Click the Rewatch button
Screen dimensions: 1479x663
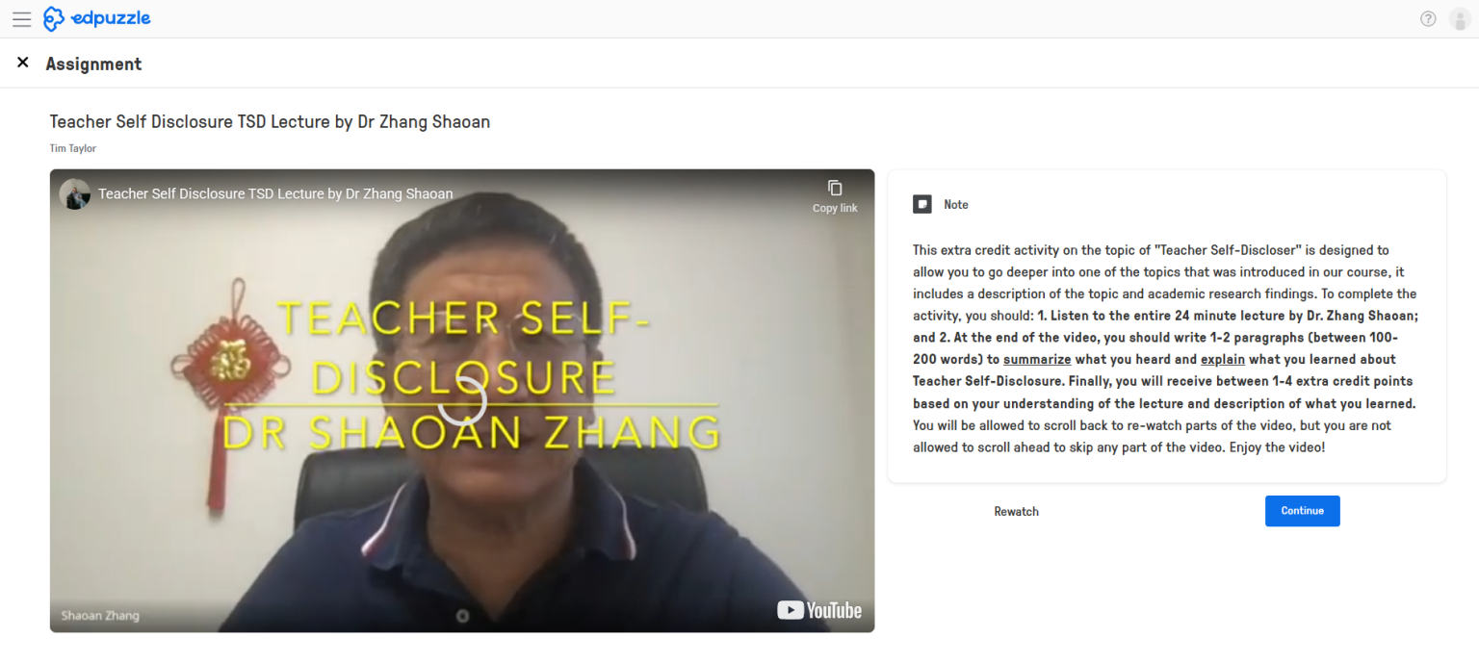pos(1016,511)
